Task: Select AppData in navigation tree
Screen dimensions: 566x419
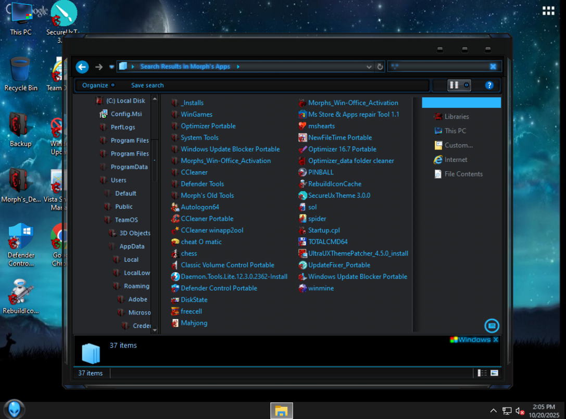Action: pos(127,246)
